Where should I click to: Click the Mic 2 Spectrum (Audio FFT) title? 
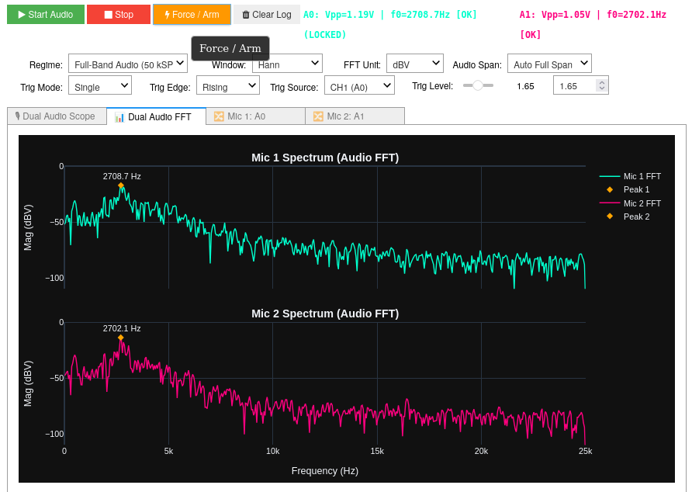(325, 314)
